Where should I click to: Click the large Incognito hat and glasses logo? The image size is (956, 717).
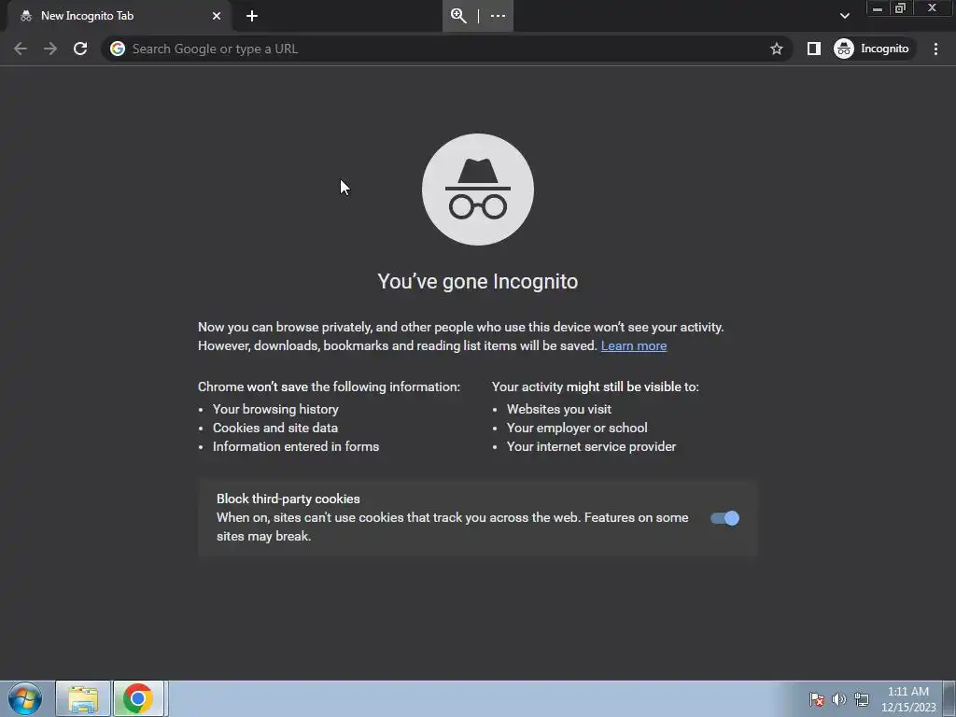[478, 190]
